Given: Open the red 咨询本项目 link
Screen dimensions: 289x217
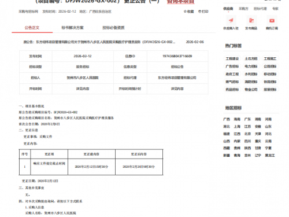Looking at the screenshot, I should coord(180,2).
